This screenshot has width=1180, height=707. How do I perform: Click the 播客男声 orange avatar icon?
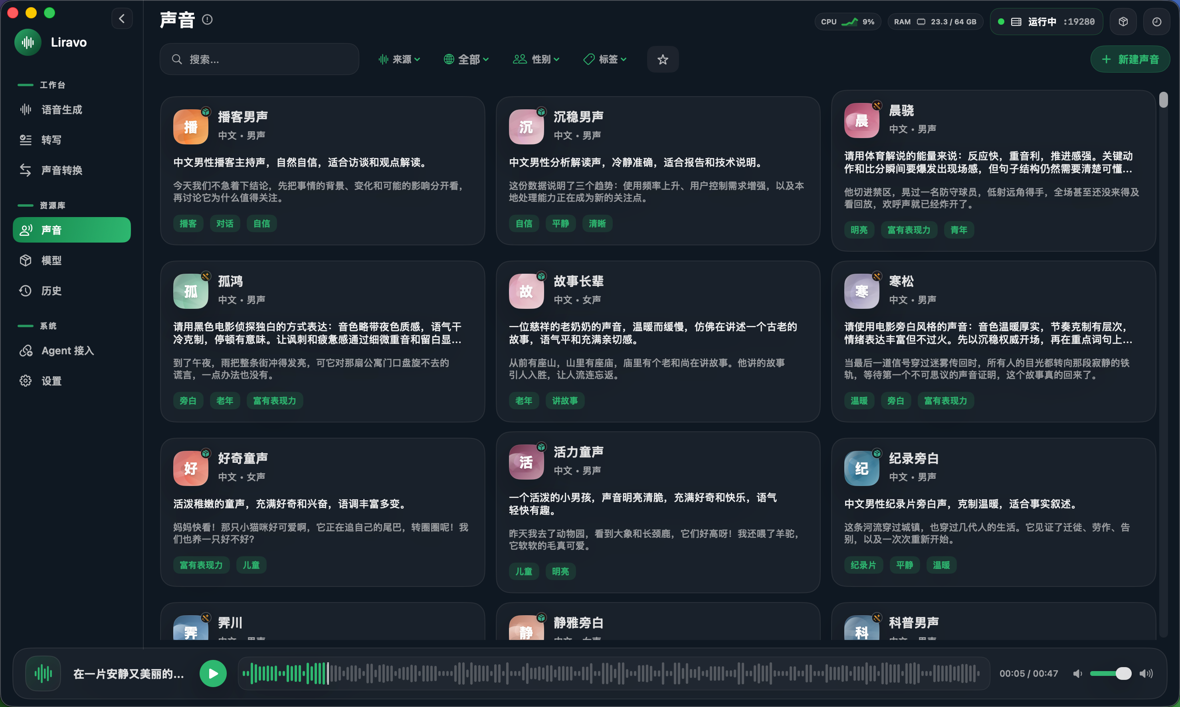[x=191, y=127]
